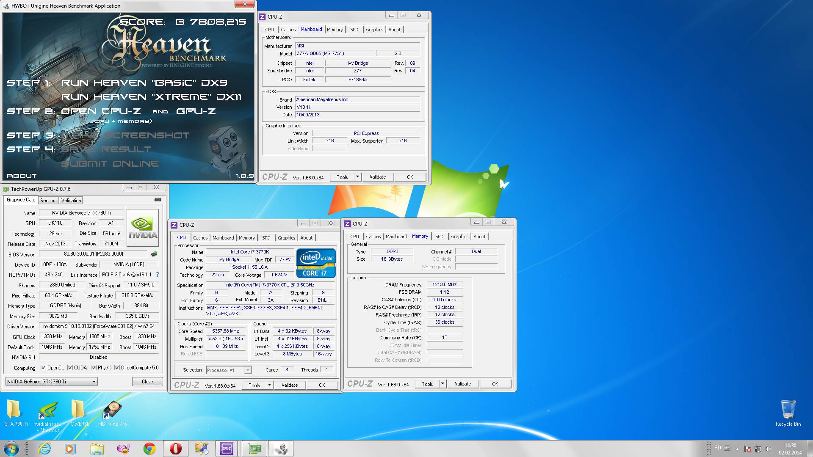
Task: Launch Google Chrome from taskbar
Action: pyautogui.click(x=149, y=449)
